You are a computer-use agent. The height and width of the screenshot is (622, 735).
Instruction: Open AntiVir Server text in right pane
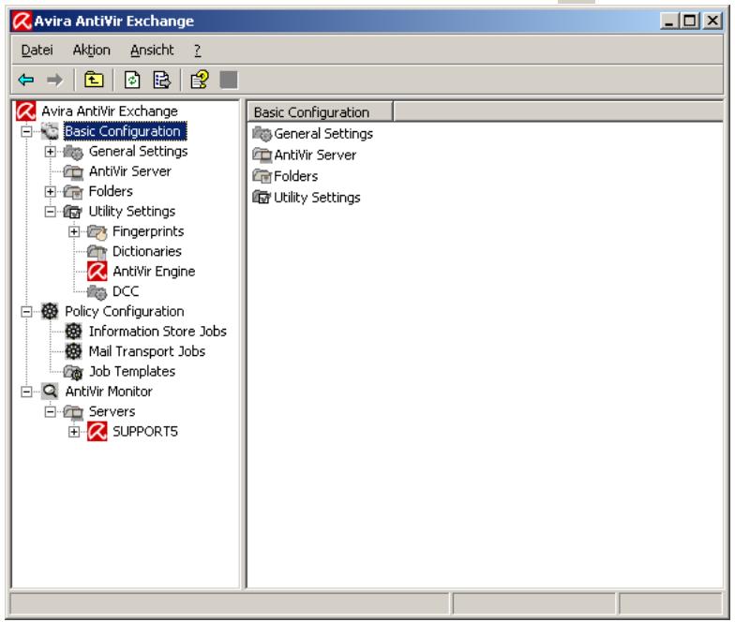click(315, 155)
